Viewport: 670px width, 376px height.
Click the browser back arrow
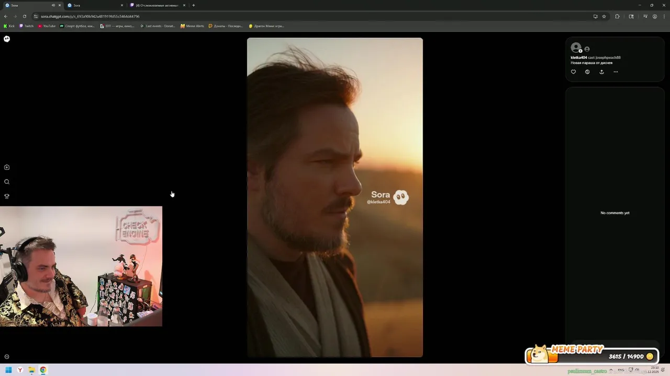6,16
